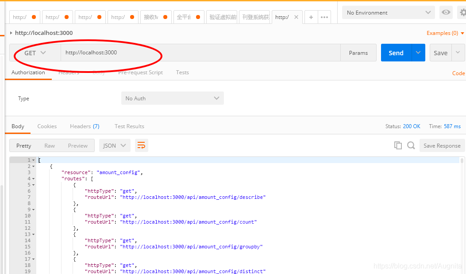Collapse routes array fold arrow on line 4
Screen dimensions: 466x274
pos(33,179)
